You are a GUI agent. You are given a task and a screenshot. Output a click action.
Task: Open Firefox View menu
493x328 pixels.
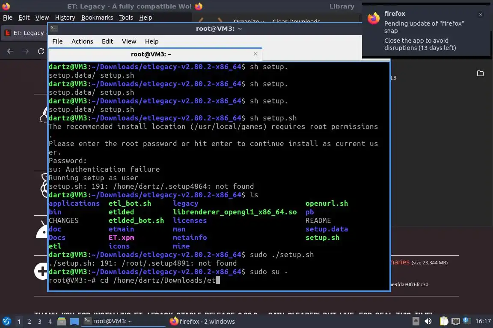(x=42, y=18)
